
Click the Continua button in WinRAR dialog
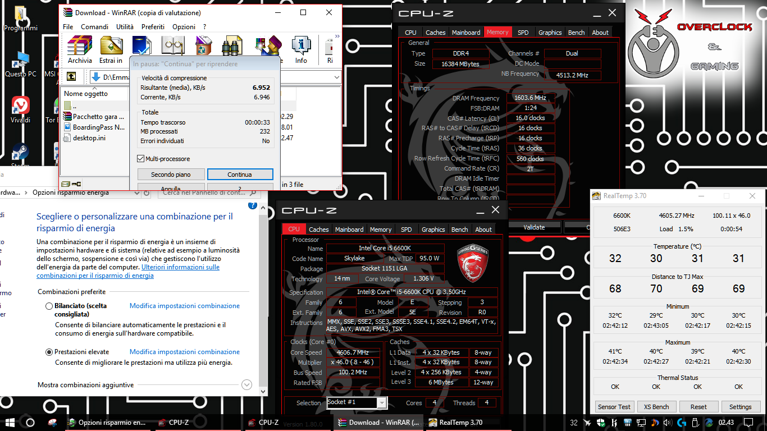click(x=240, y=175)
